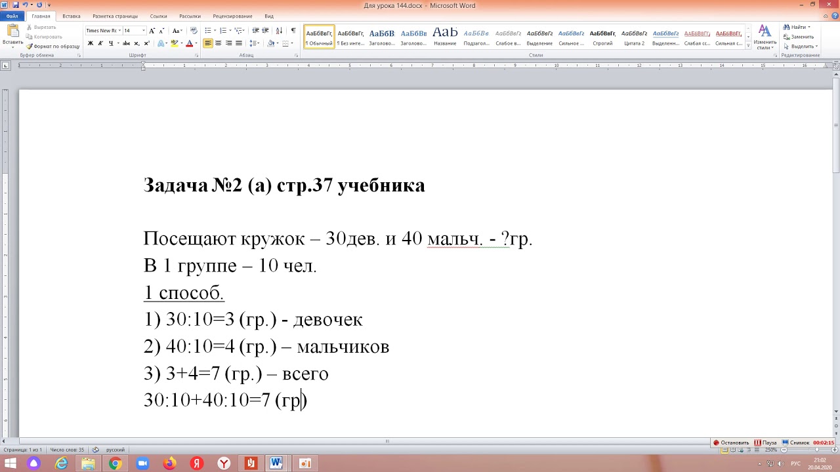Apply the Название style
The image size is (840, 472).
click(445, 37)
